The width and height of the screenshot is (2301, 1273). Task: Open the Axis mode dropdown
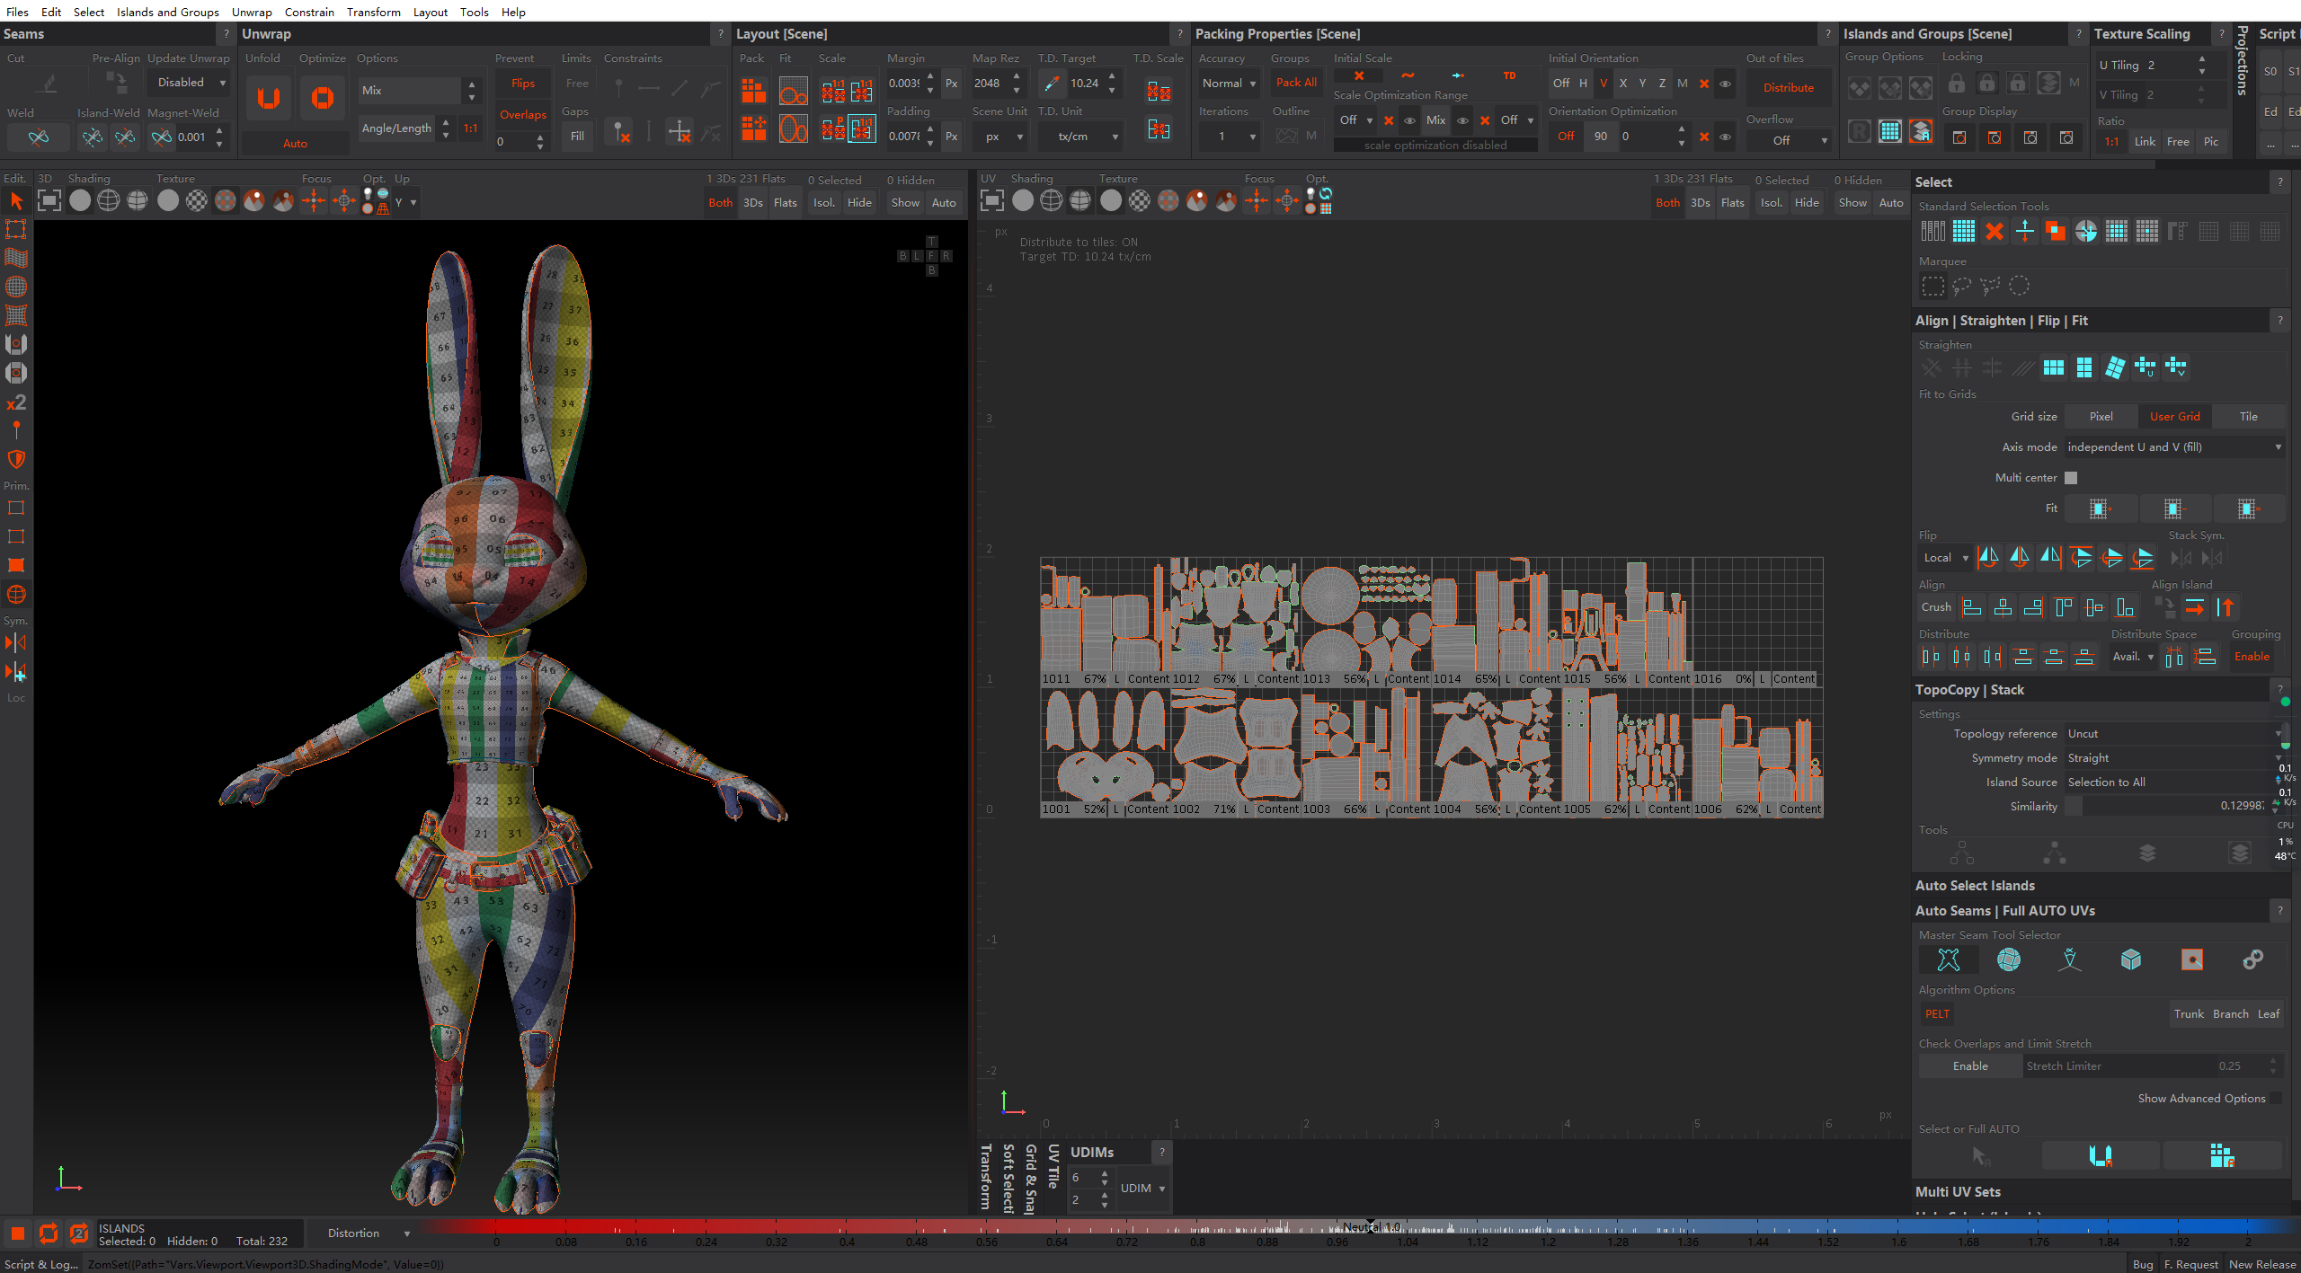pyautogui.click(x=2173, y=447)
